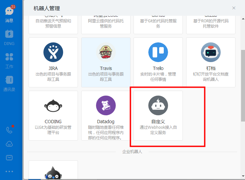
Task: Click the Travis title text
Action: [106, 68]
